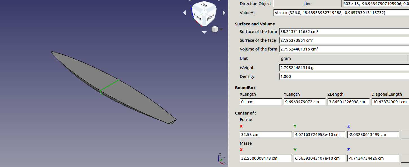The image size is (409, 167).
Task: Select the Right face of navigation cube
Action: [210, 17]
